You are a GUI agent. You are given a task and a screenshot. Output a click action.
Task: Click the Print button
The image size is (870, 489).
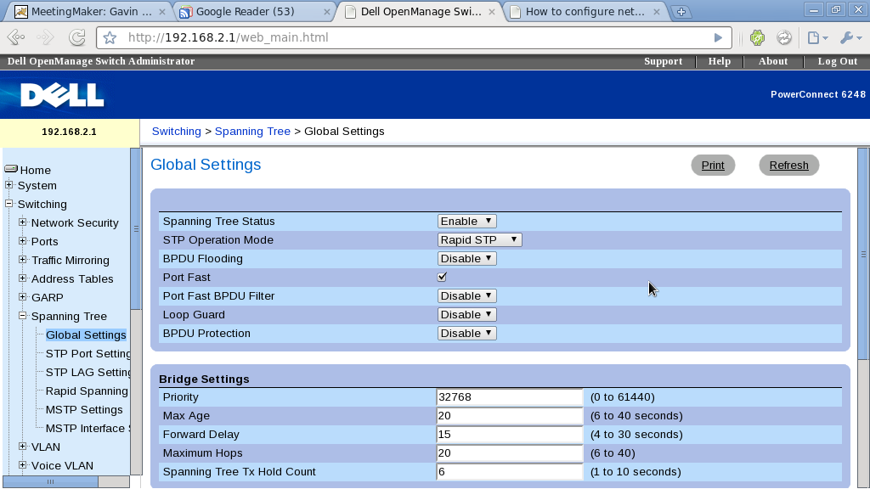(713, 166)
